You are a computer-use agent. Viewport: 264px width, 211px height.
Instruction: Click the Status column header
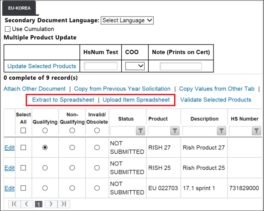coord(126,119)
